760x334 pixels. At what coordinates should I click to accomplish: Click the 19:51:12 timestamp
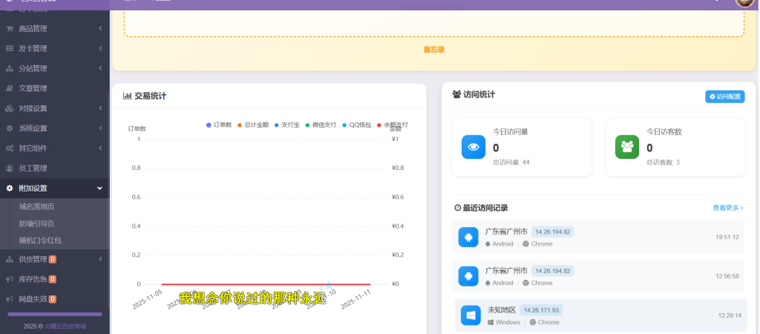point(727,237)
